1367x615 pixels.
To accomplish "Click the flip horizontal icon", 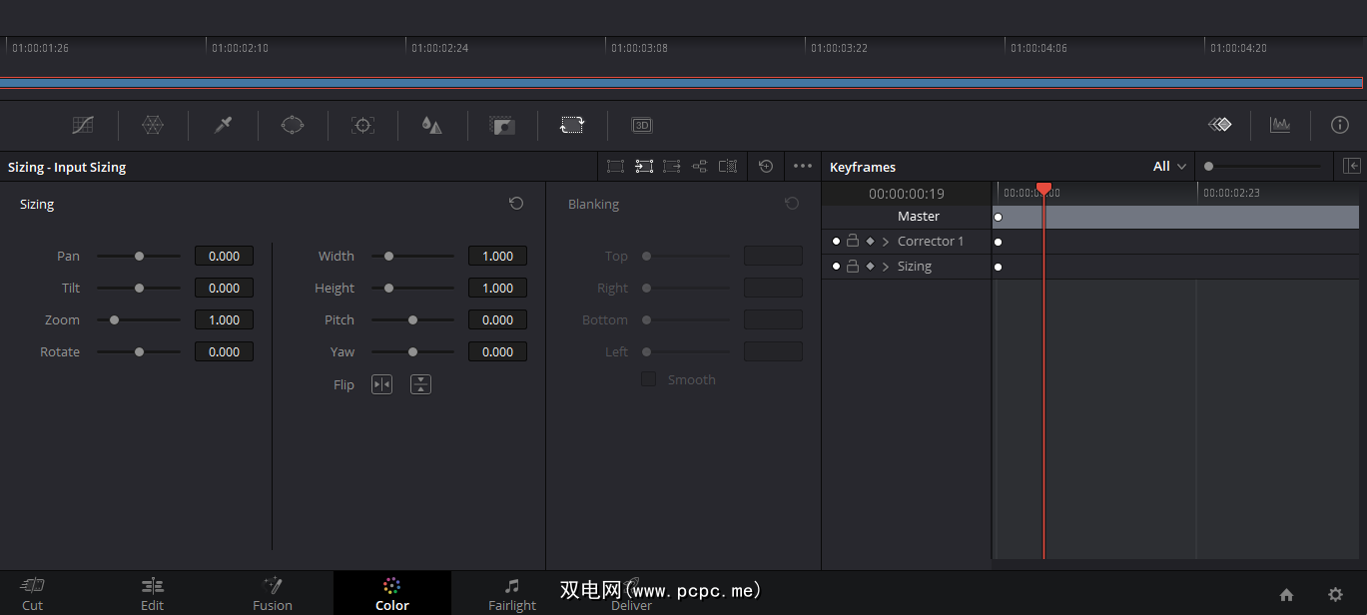I will tap(381, 384).
